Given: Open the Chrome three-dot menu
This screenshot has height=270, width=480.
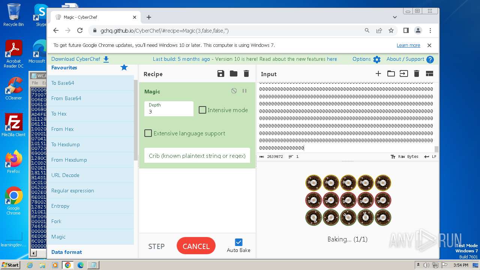Looking at the screenshot, I should (430, 31).
